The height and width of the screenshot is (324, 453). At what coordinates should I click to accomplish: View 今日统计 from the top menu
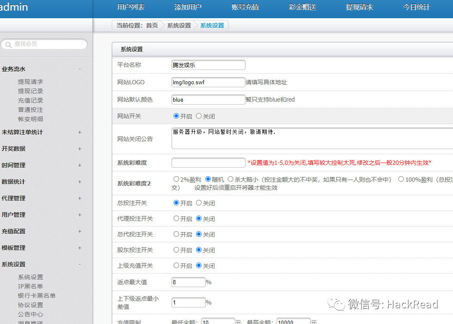(417, 7)
